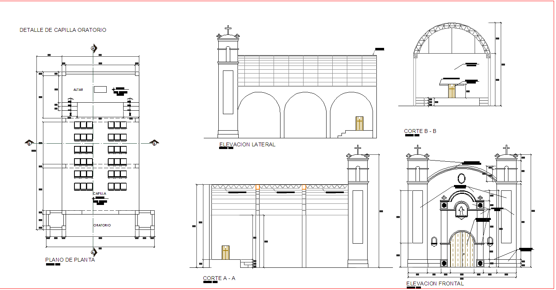This screenshot has height=290, width=556.
Task: Click the ELEVACION FRONTAL title label
Action: tap(435, 283)
